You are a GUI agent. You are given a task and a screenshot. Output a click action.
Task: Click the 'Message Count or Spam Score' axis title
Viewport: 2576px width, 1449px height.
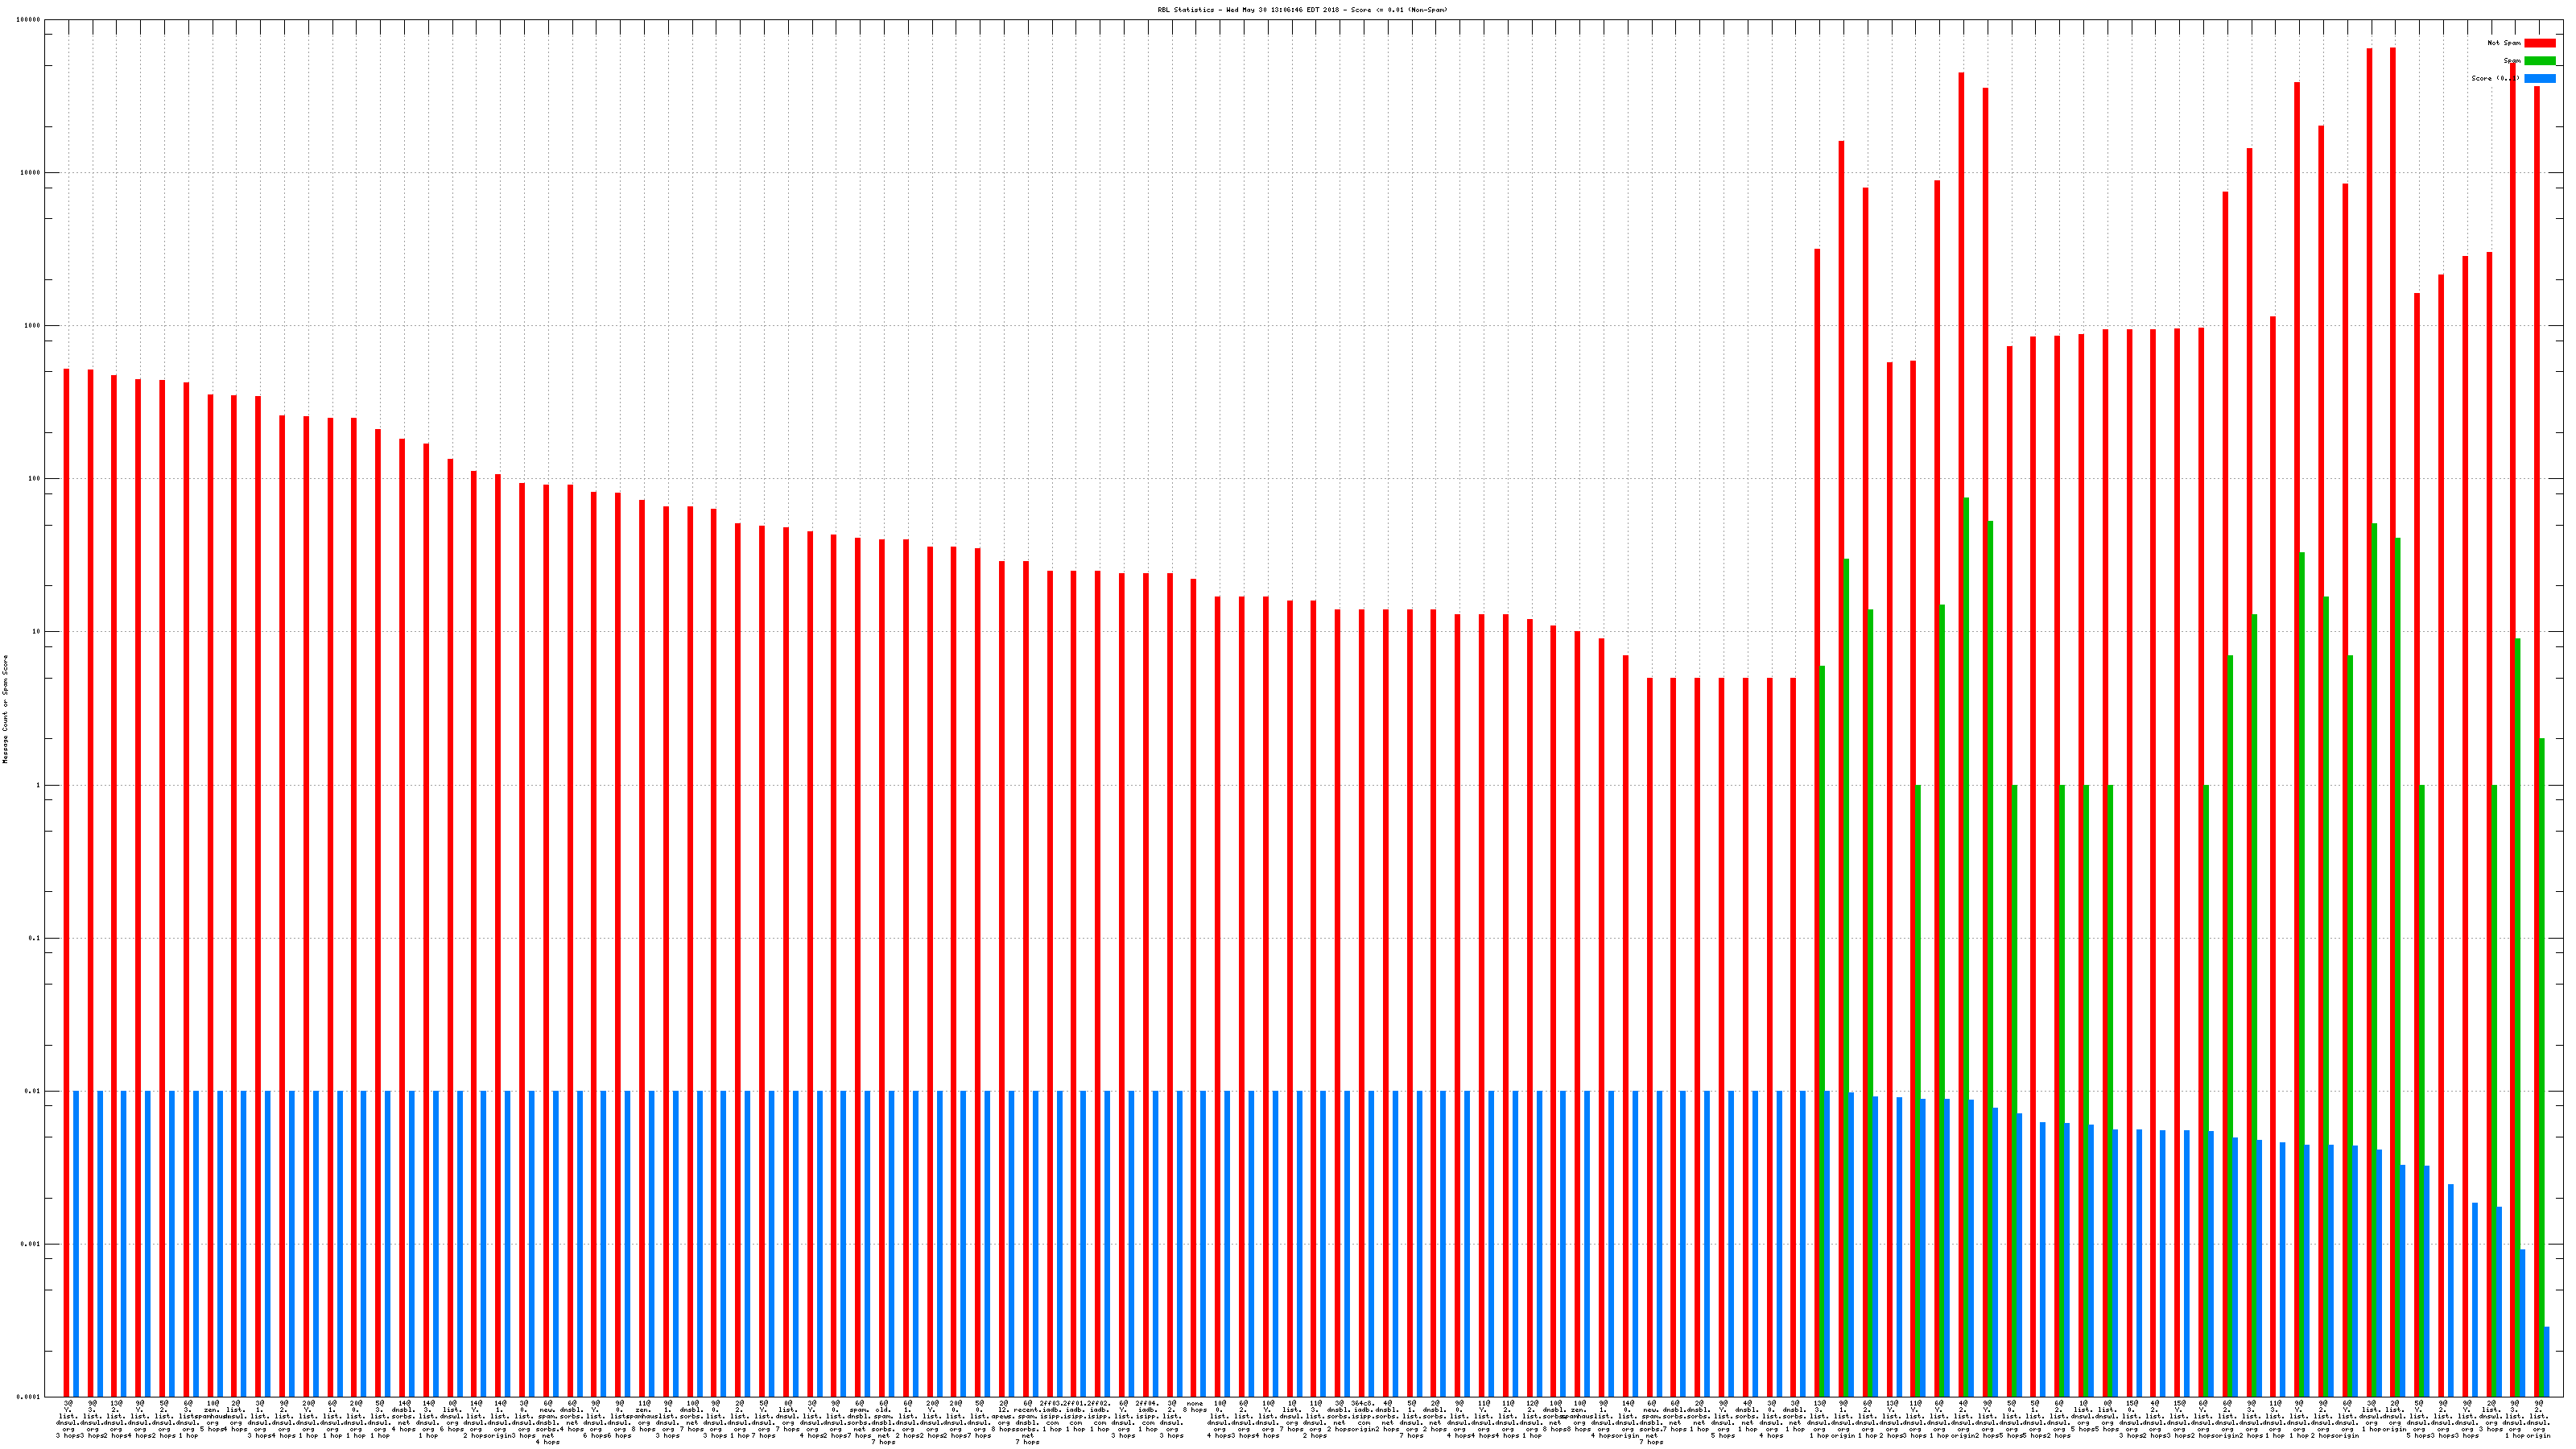coord(5,709)
